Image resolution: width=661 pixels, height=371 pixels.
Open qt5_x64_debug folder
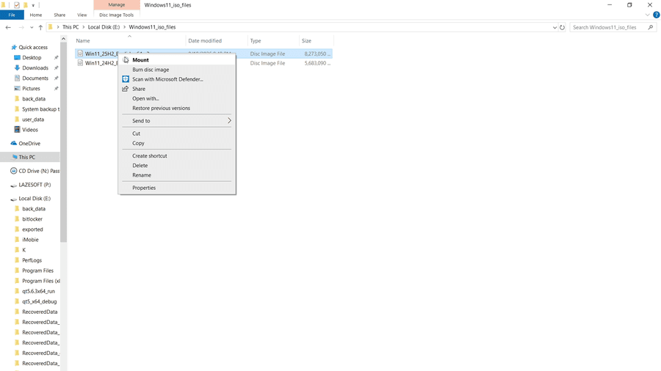[x=39, y=301]
